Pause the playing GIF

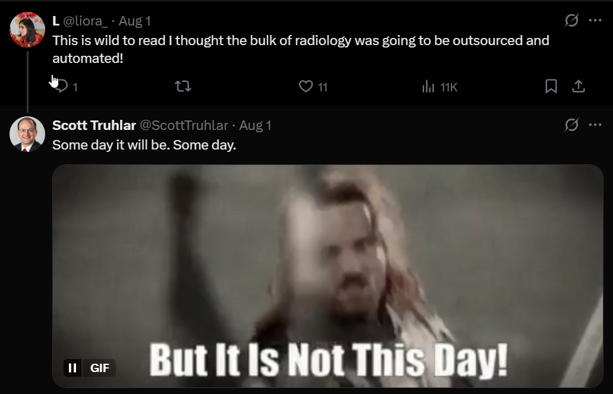tap(72, 368)
